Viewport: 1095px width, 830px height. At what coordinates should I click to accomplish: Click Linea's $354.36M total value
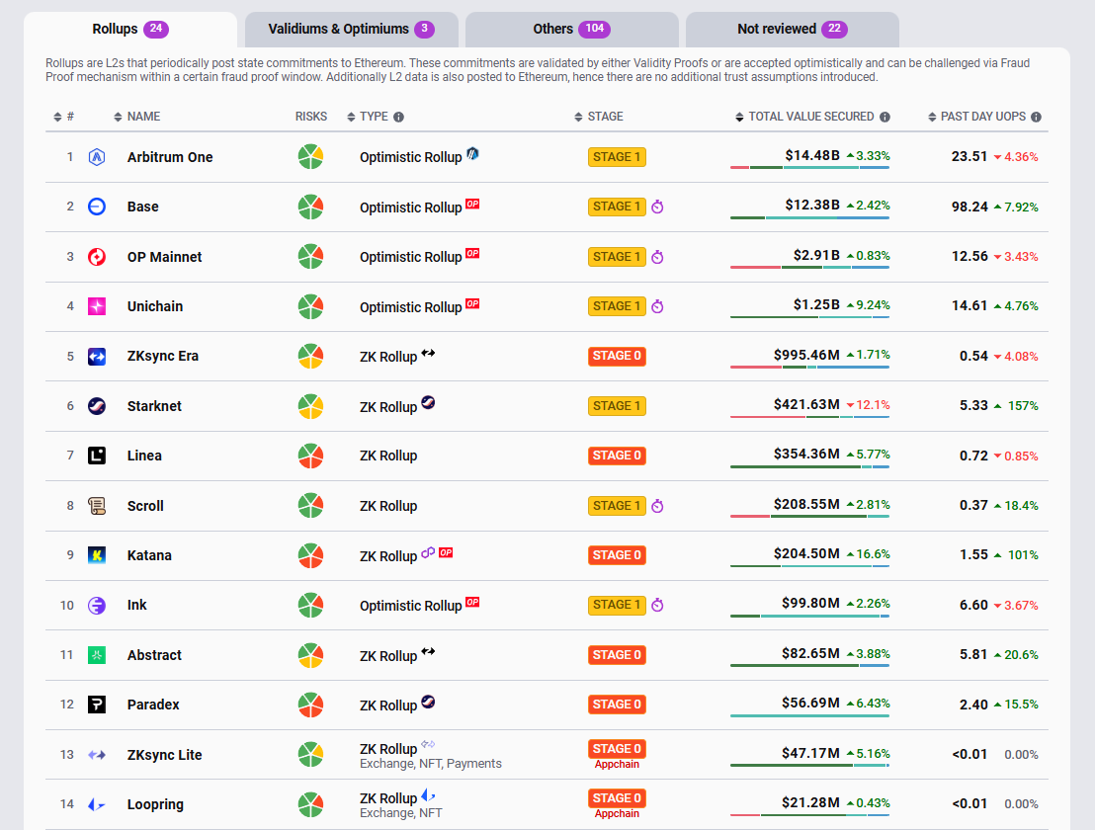tap(806, 455)
